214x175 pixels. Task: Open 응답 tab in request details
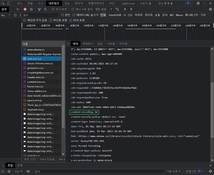pos(100,44)
